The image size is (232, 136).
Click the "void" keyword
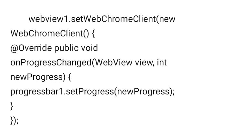pos(89,48)
